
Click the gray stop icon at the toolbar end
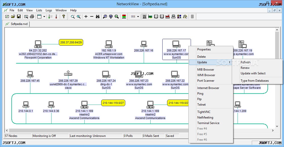coord(192,17)
